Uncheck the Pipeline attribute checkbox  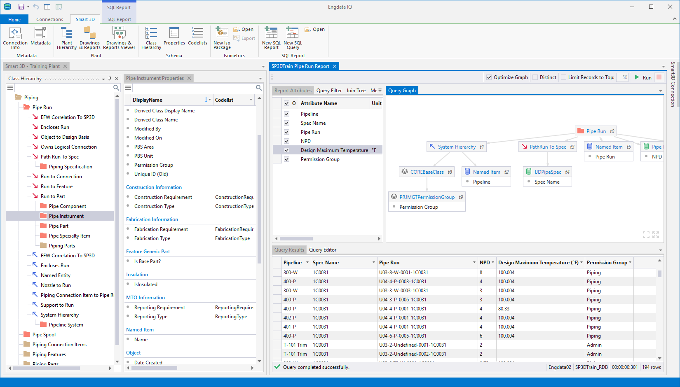pyautogui.click(x=286, y=114)
